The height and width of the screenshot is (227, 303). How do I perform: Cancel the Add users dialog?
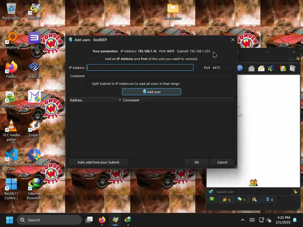(x=222, y=162)
